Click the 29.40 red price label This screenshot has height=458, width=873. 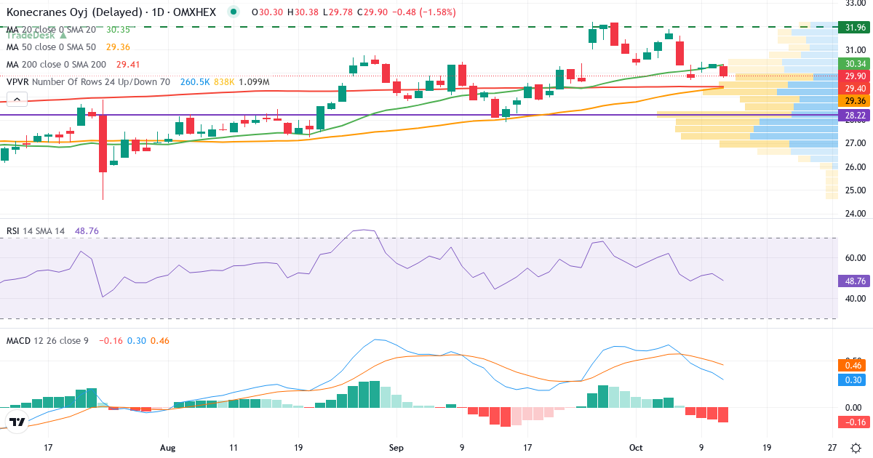click(856, 88)
